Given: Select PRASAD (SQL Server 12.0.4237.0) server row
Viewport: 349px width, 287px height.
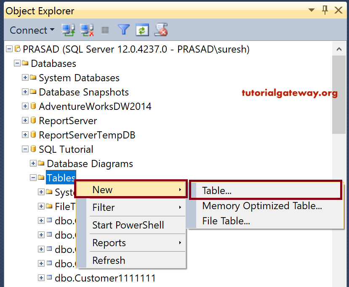Looking at the screenshot, I should 136,49.
